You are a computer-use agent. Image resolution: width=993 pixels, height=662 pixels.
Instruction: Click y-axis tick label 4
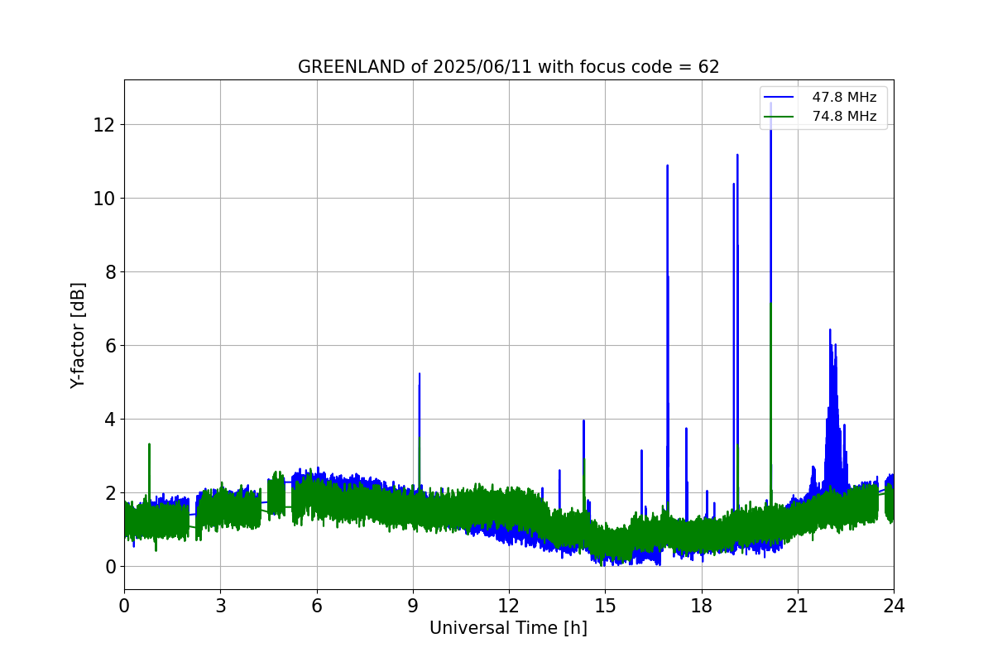coord(110,420)
